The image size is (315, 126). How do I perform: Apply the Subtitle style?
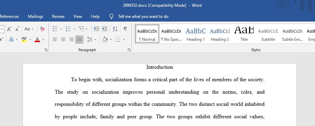pos(268,34)
